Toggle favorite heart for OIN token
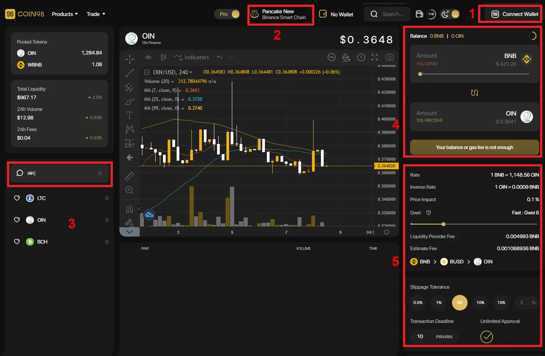Screen dimensions: 545x356 pyautogui.click(x=17, y=220)
